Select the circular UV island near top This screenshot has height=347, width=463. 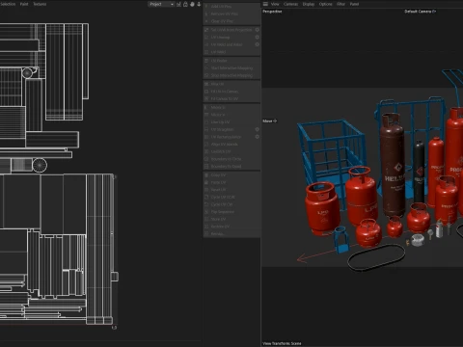coord(27,73)
